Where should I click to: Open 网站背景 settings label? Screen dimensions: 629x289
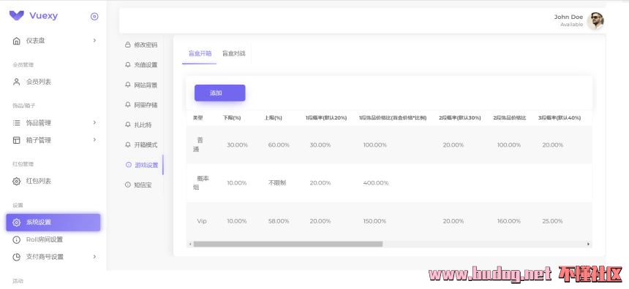pos(146,85)
